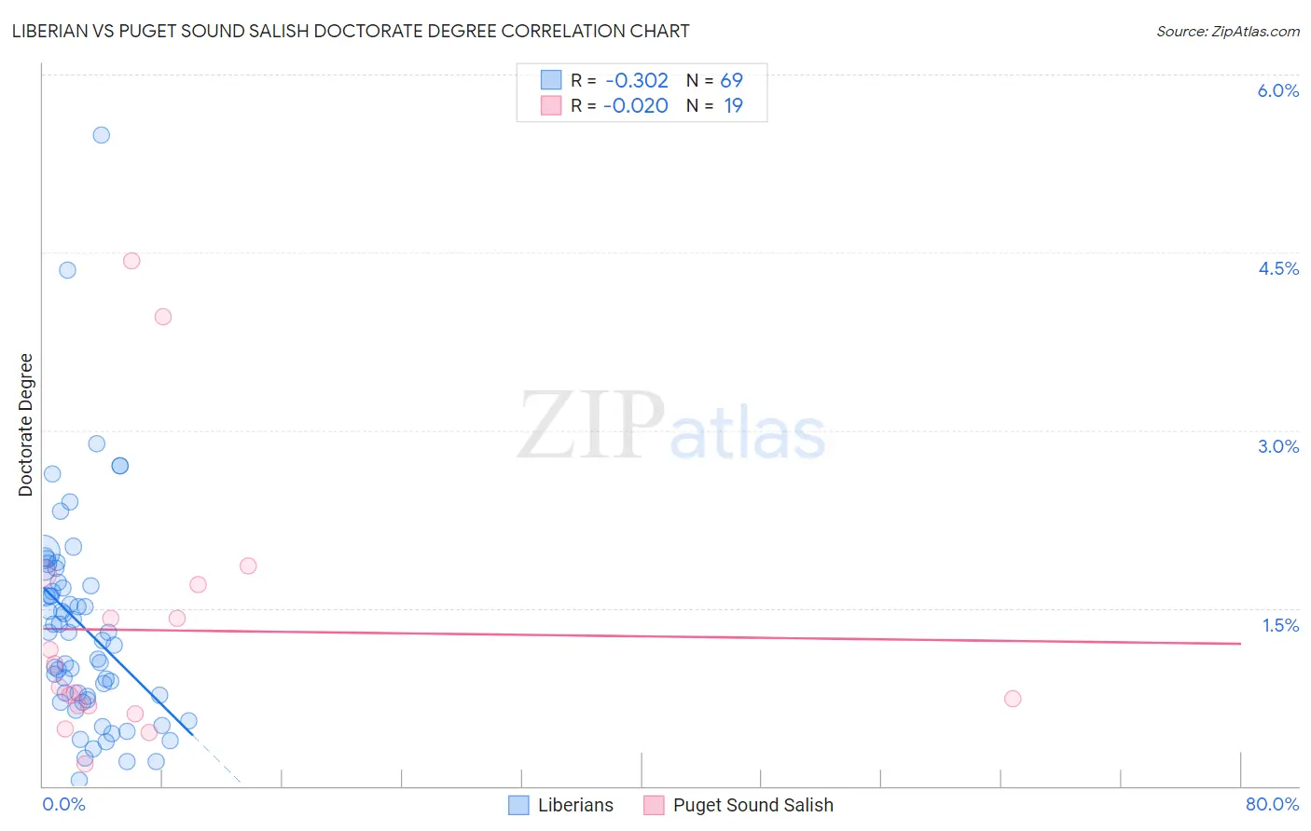Click the pink data point near 4.4%
The image size is (1311, 831).
131,261
